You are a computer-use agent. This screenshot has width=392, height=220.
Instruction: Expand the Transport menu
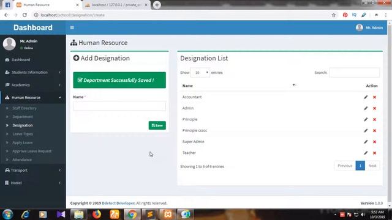33,170
